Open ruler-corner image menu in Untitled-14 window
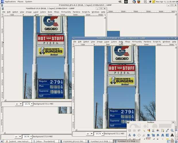The width and height of the screenshot is (178, 143). (x=3, y=15)
